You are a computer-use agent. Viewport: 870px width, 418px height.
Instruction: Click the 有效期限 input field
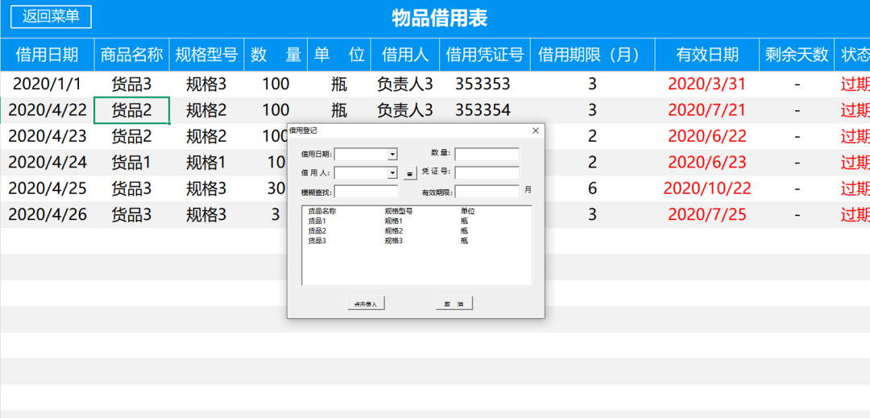point(487,192)
